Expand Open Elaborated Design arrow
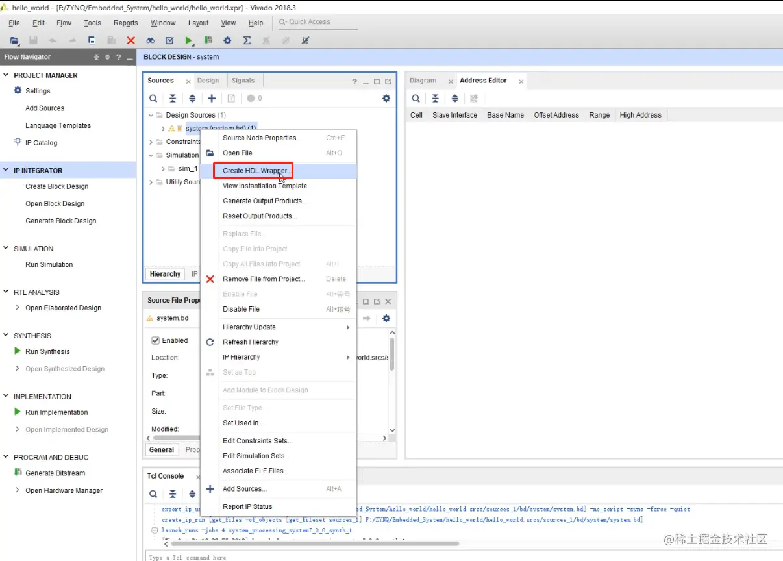 18,308
